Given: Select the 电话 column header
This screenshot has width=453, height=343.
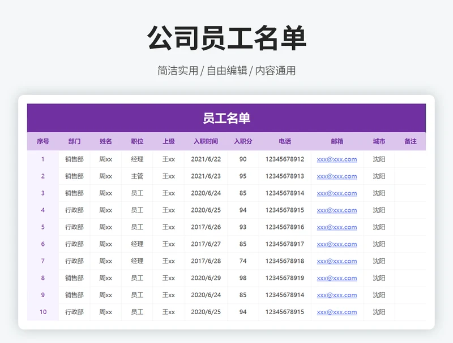Looking at the screenshot, I should coord(285,141).
